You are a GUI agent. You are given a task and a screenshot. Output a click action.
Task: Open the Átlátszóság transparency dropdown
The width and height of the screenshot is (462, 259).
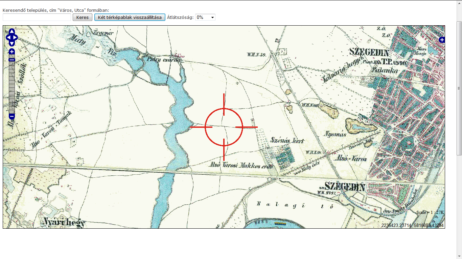click(x=205, y=17)
